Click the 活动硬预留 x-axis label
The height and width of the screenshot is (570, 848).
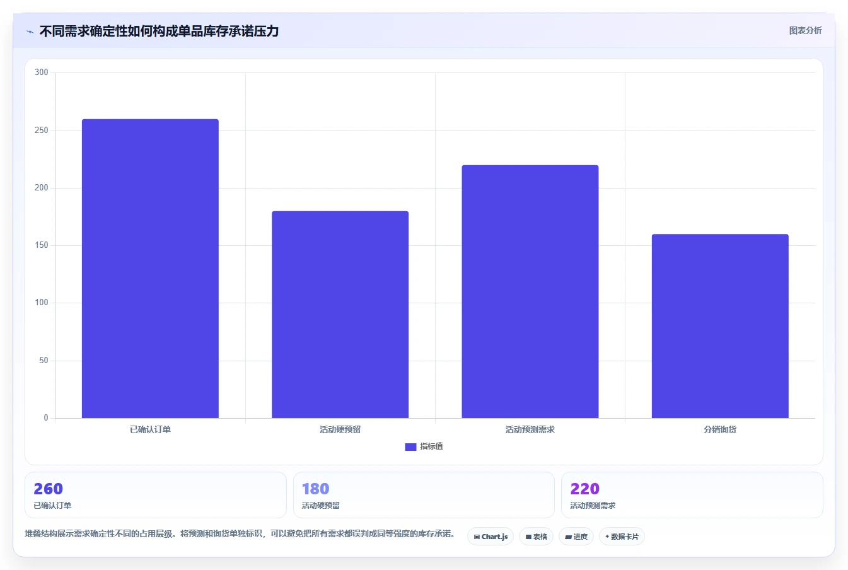point(340,429)
